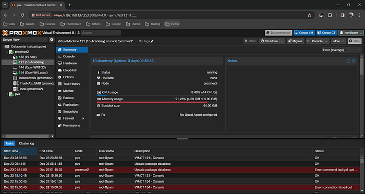Click the Create VM button
365x194 pixels.
(304, 33)
